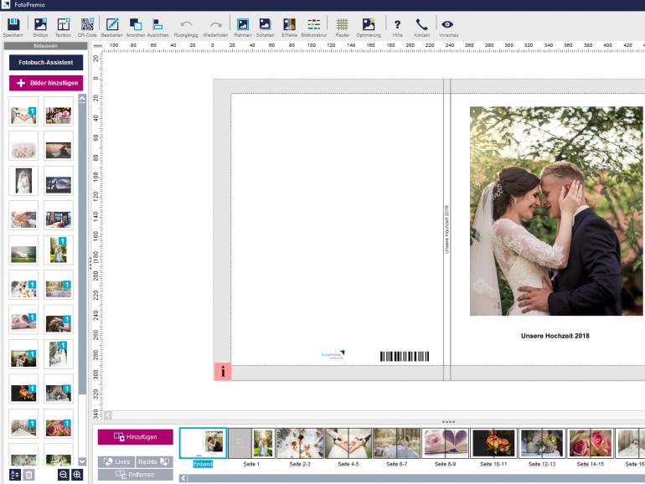645x484 pixels.
Task: Open the Bearbeiten edit tool
Action: coord(112,24)
